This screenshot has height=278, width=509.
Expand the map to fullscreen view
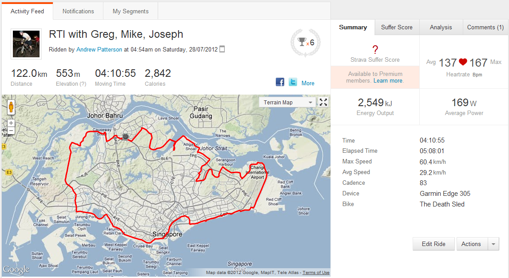[323, 102]
